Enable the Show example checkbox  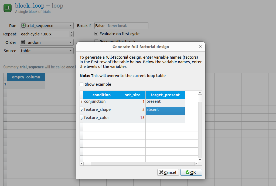[x=82, y=84]
